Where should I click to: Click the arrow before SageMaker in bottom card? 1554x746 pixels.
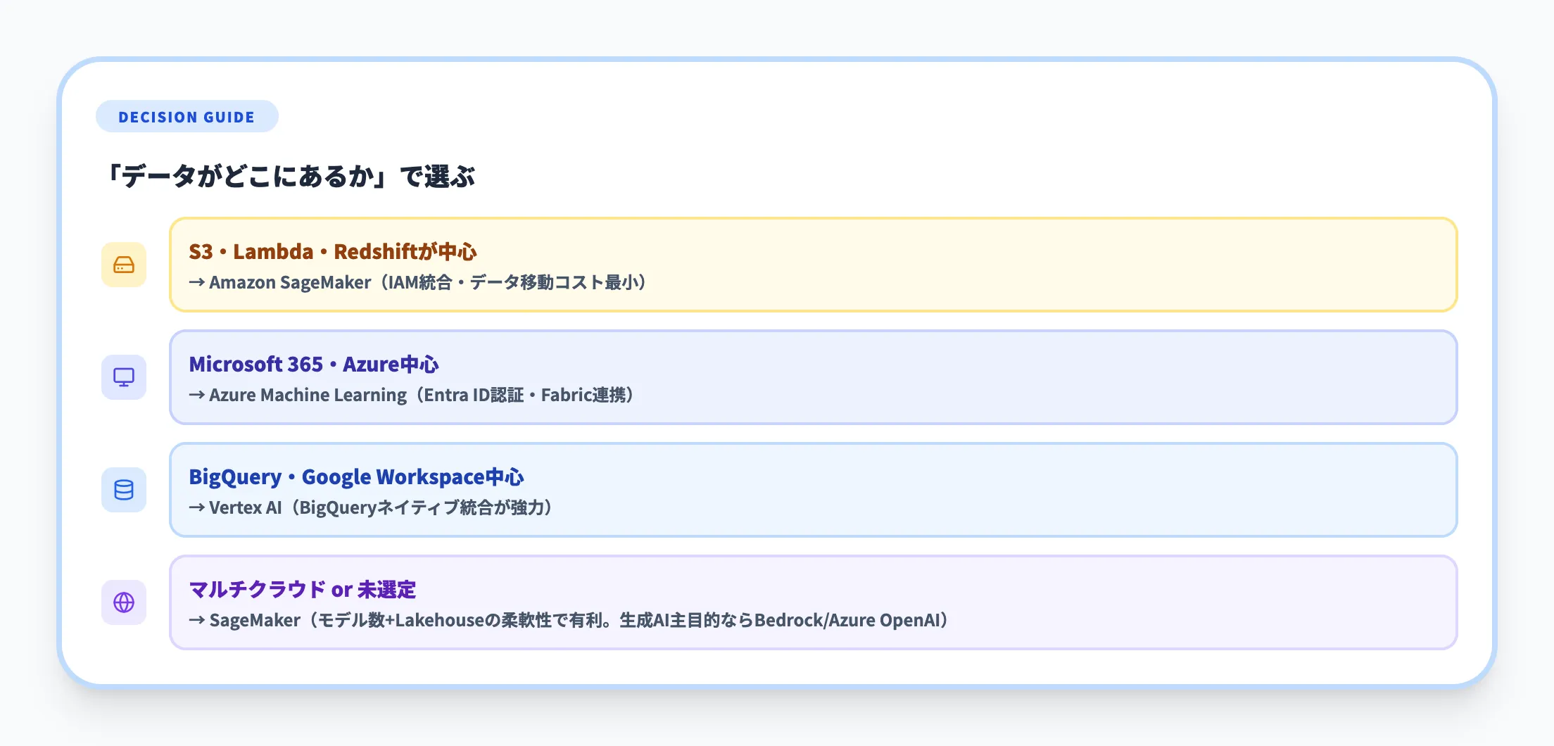pos(195,620)
